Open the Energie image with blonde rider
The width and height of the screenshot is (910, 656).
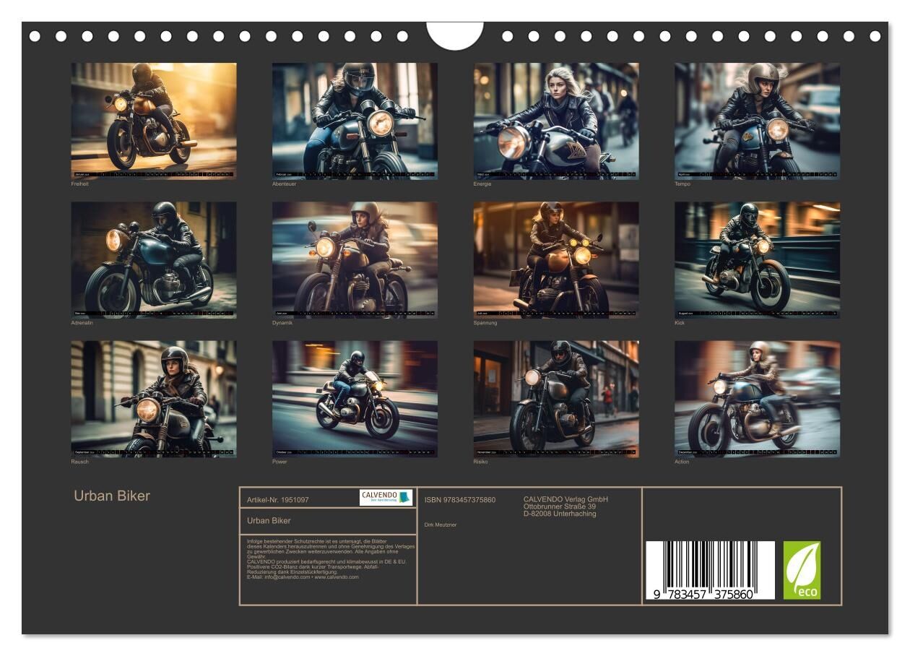[x=556, y=121]
